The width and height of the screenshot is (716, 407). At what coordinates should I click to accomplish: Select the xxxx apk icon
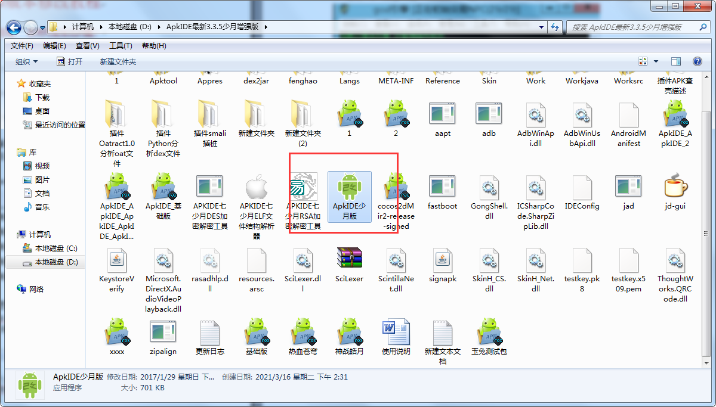pos(117,333)
